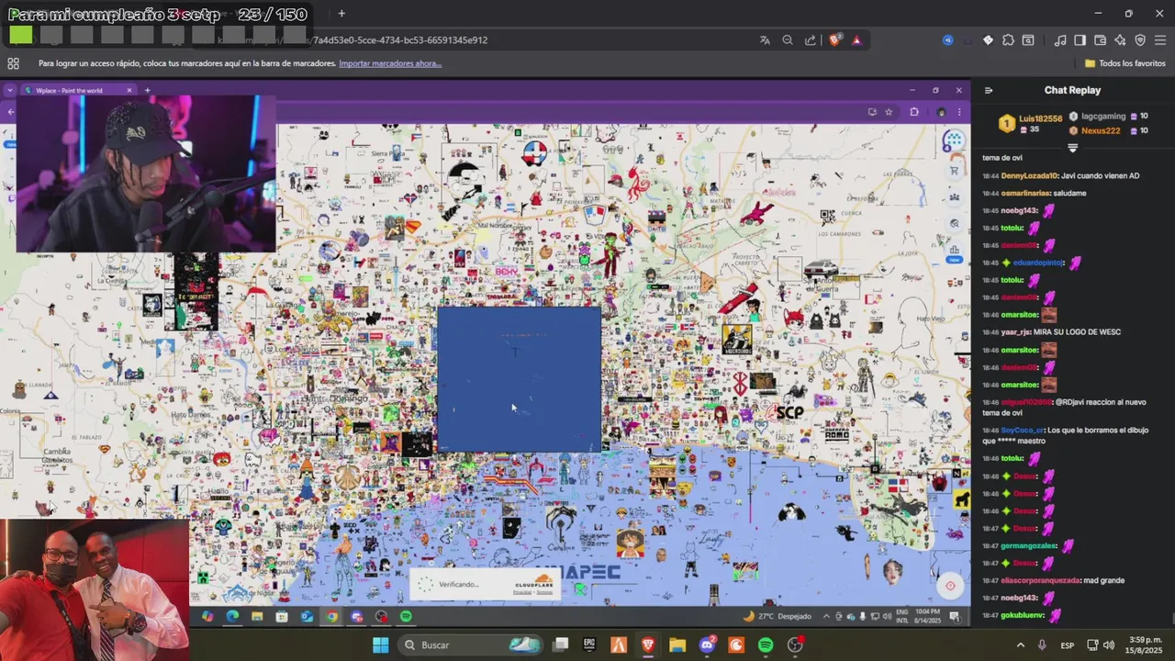Open the extensions icon in inner browser toolbar
Viewport: 1175px width, 661px height.
click(x=914, y=112)
